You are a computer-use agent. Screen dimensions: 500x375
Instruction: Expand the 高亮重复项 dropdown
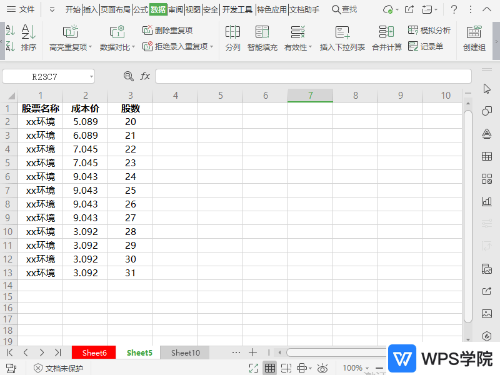pyautogui.click(x=90, y=47)
